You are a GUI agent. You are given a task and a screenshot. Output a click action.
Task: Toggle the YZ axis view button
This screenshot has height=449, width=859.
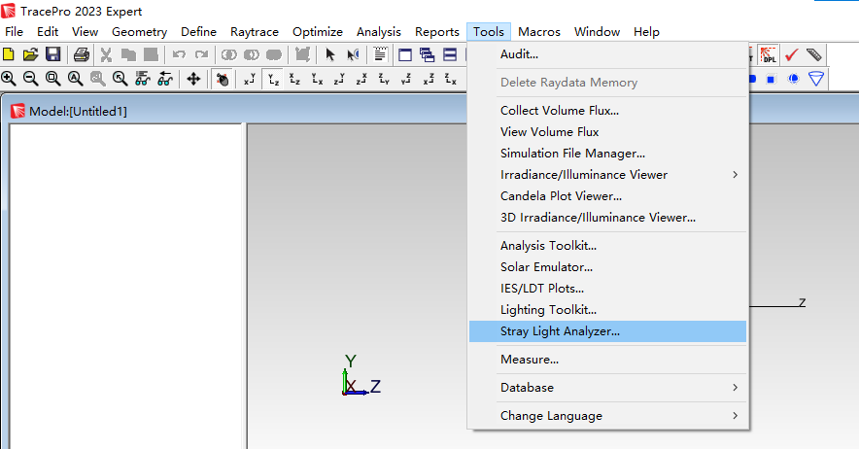coord(273,79)
